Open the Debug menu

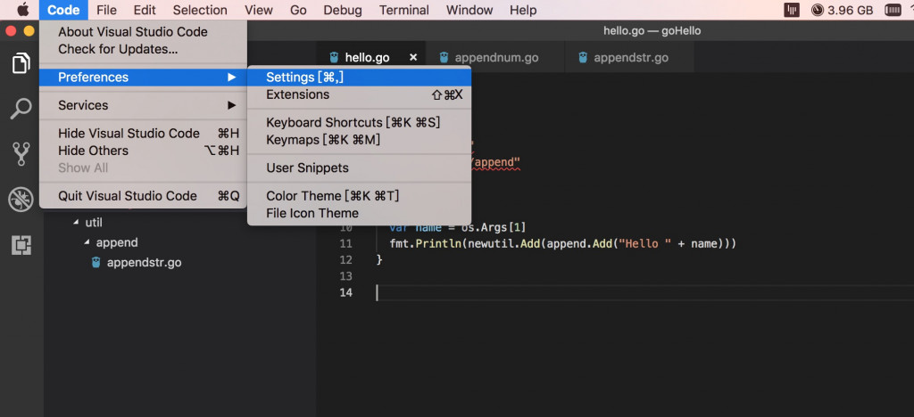pyautogui.click(x=342, y=10)
